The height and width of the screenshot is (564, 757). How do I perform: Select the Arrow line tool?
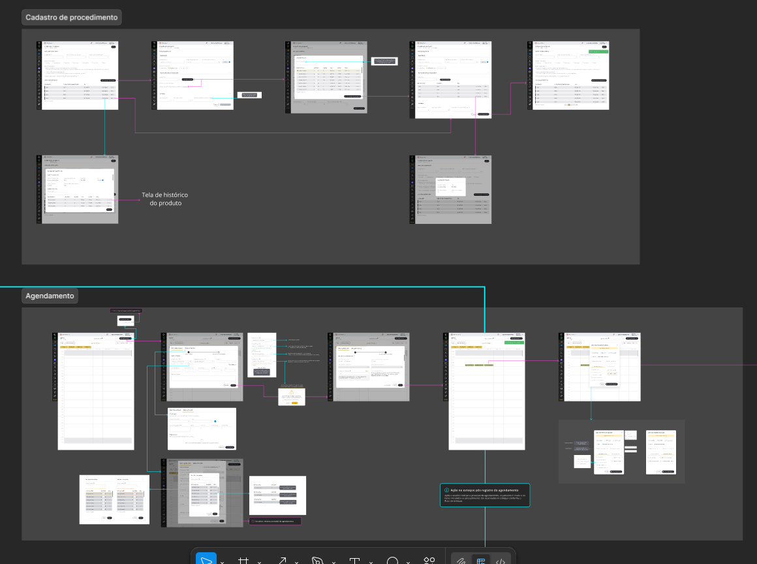coord(282,560)
